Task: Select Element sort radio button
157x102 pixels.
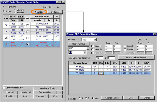Action: pos(15,10)
